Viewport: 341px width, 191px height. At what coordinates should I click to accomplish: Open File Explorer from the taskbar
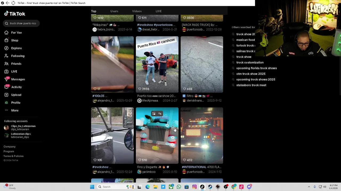155,187
